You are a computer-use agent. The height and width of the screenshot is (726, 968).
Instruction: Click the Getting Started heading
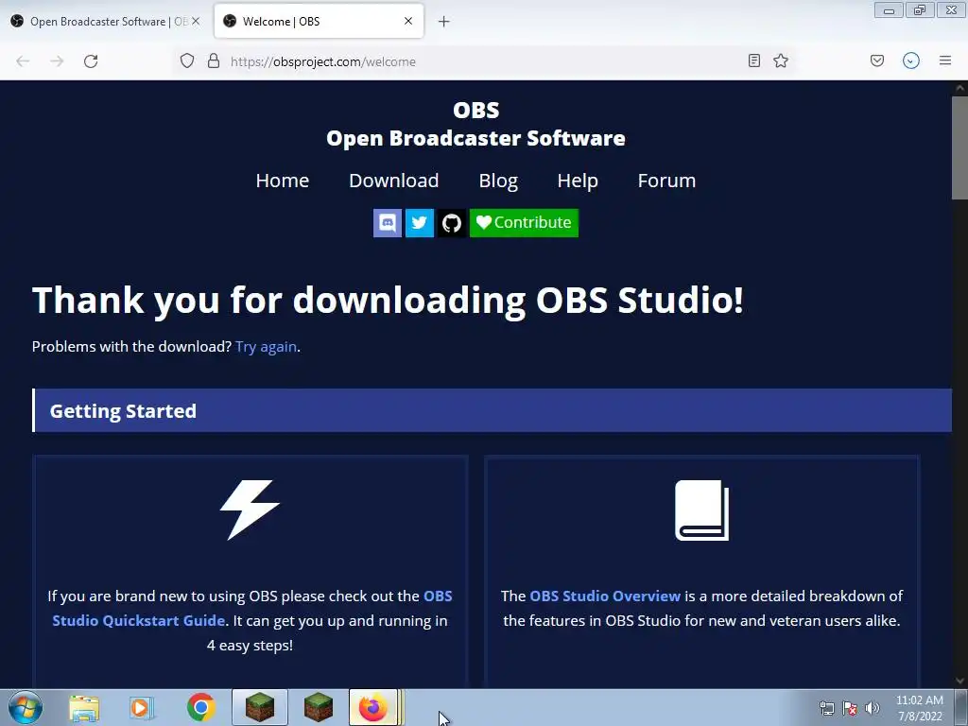click(123, 411)
